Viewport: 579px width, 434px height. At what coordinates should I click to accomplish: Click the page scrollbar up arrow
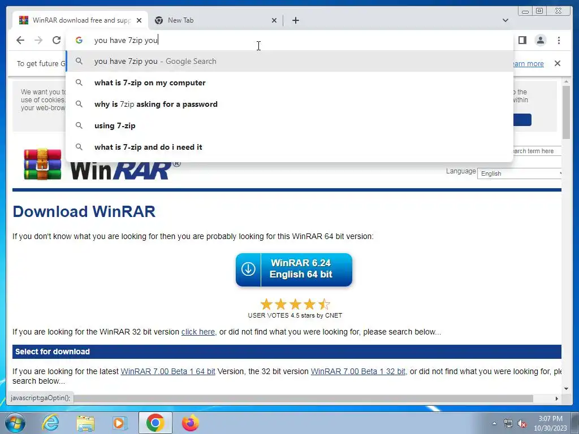[567, 81]
